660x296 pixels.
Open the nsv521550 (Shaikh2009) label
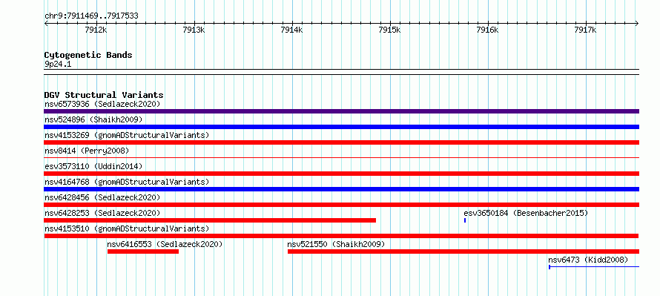pos(336,244)
